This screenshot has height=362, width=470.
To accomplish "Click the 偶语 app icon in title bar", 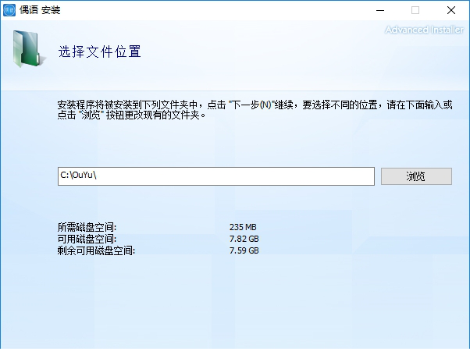I will (9, 10).
